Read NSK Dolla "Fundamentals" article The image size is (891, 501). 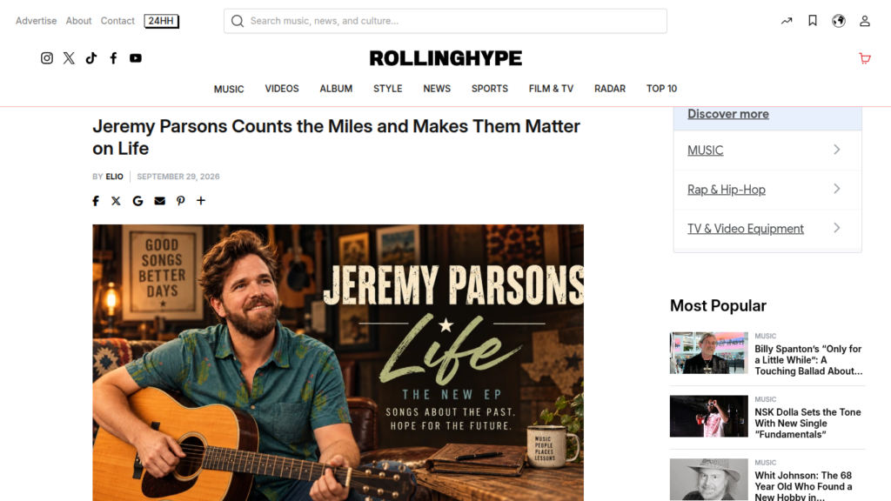pyautogui.click(x=807, y=424)
